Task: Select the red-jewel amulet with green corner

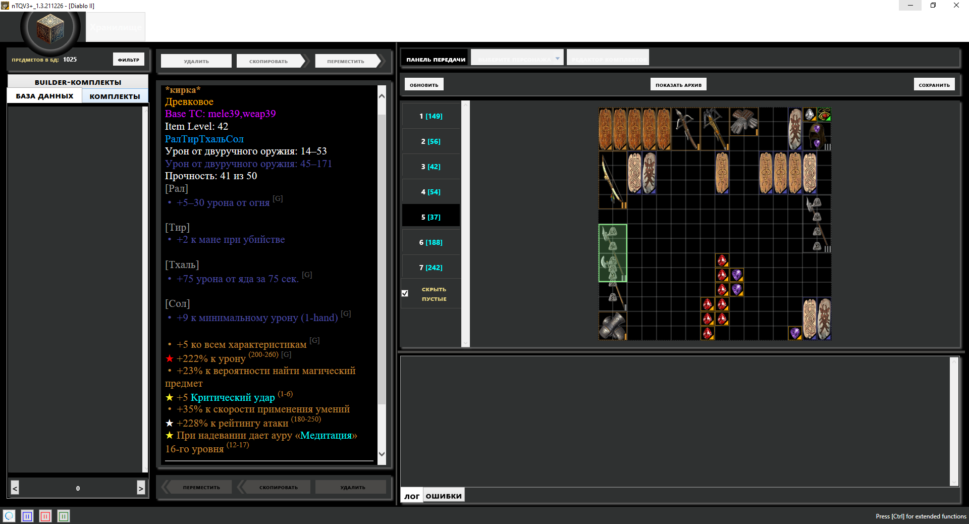Action: pos(824,115)
